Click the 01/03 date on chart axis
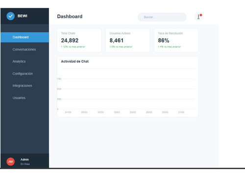The height and width of the screenshot is (177, 245). coord(68,112)
